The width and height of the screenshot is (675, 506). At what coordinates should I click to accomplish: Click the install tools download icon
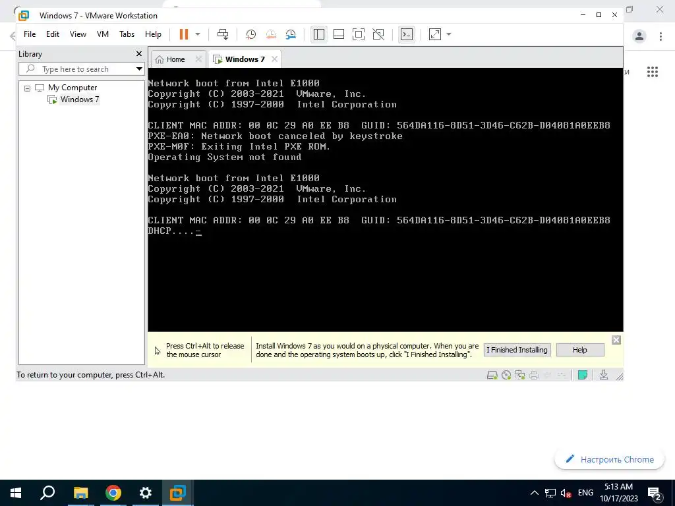(604, 375)
